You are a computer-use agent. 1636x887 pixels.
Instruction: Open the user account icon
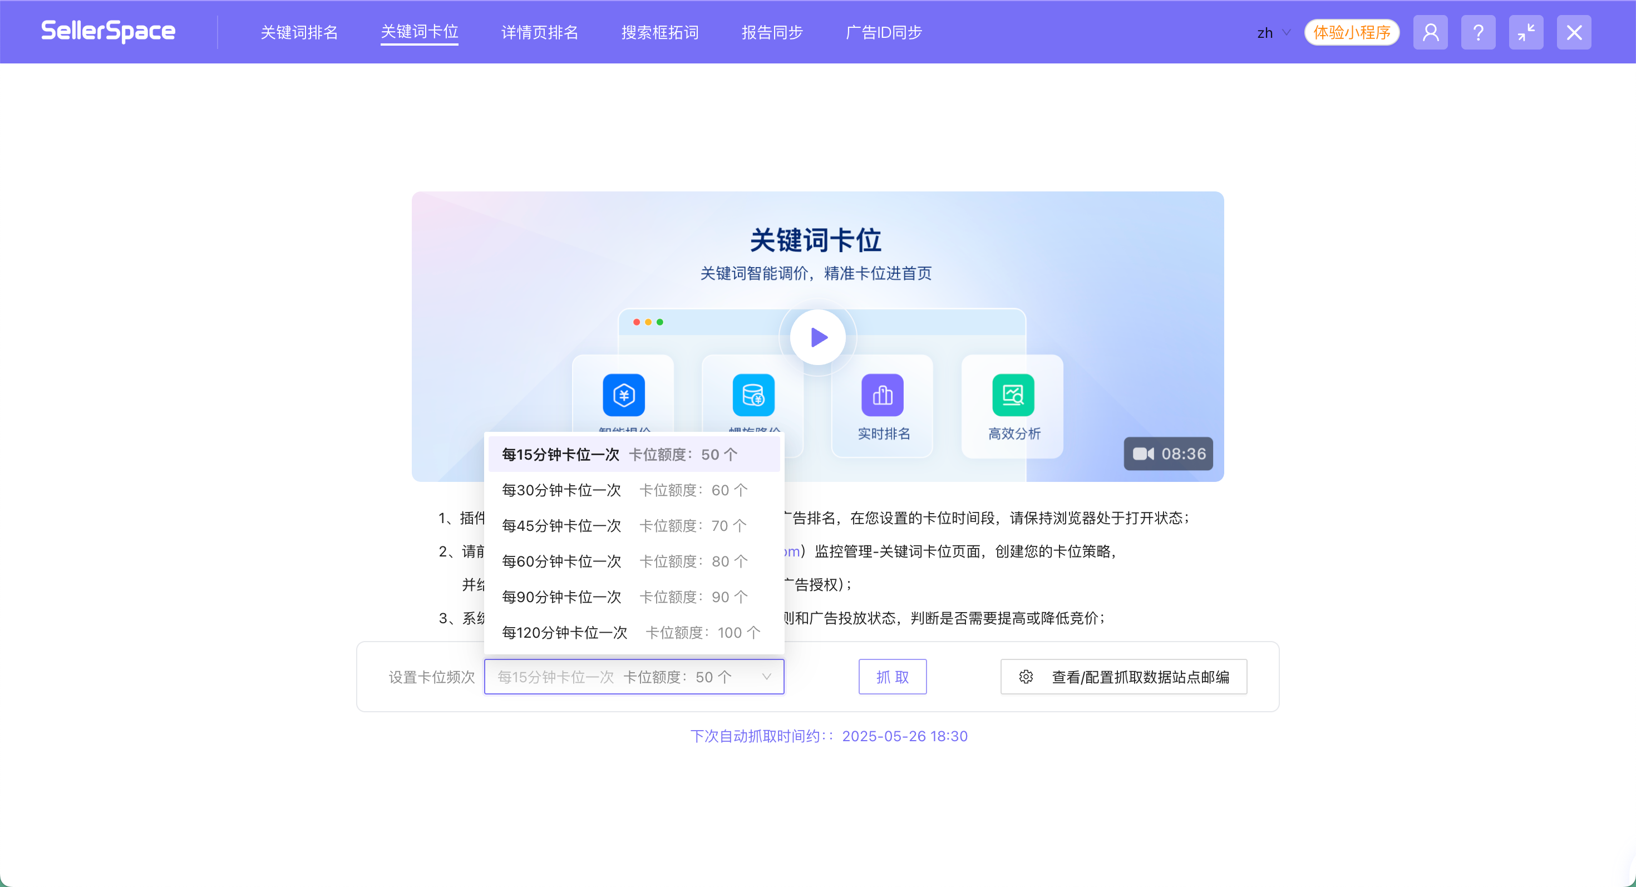1430,31
